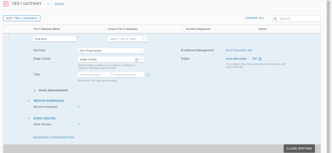Click the Add Tier-1 Gateway button
332x153 pixels.
pos(22,18)
